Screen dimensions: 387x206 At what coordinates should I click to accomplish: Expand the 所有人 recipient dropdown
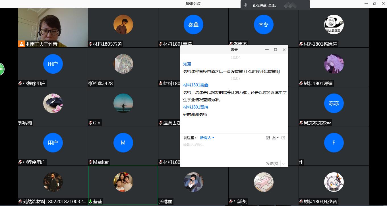click(207, 138)
